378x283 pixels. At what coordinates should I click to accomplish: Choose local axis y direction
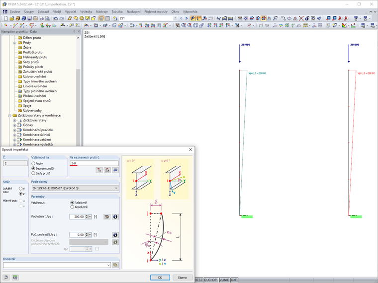point(20,189)
